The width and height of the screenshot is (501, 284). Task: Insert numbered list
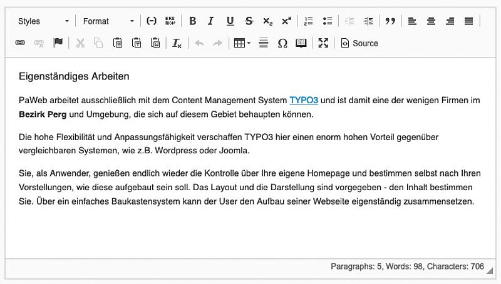308,21
